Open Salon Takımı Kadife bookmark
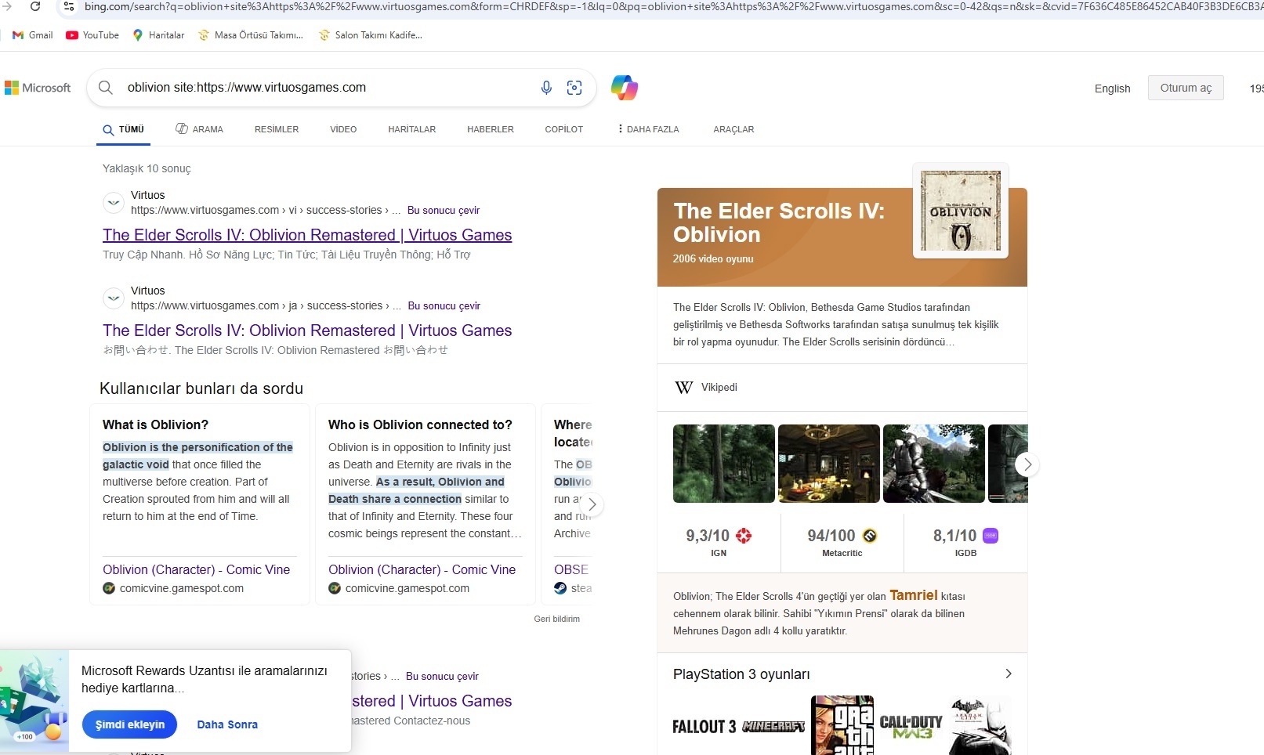 (371, 35)
